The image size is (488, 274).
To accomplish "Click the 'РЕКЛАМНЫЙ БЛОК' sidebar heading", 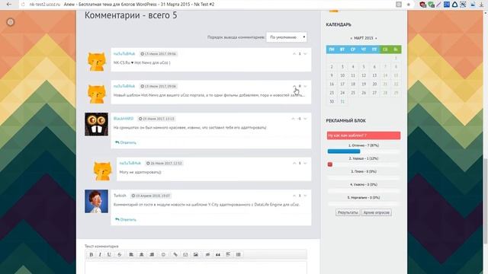I will [345, 120].
